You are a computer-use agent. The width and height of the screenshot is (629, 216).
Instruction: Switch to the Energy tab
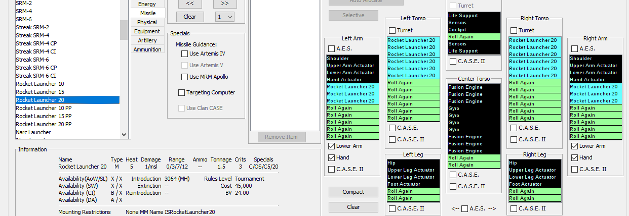pos(147,4)
